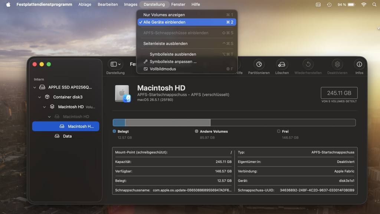Click the Vollbildmodus fullscreen icon
The width and height of the screenshot is (380, 214).
(x=145, y=69)
